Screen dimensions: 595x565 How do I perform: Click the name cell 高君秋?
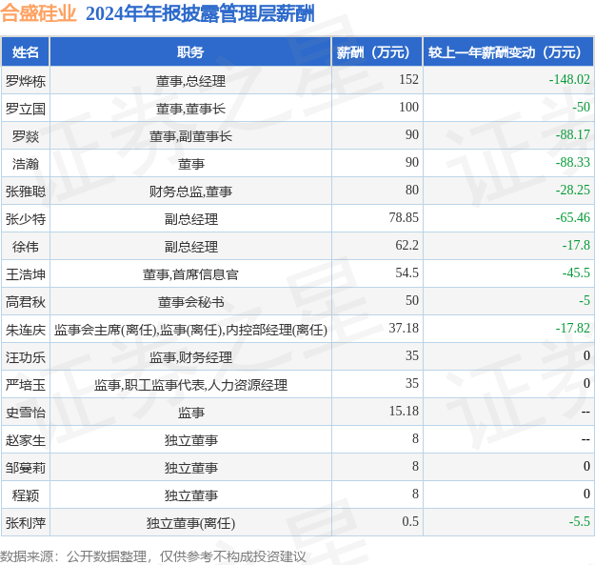click(x=26, y=302)
